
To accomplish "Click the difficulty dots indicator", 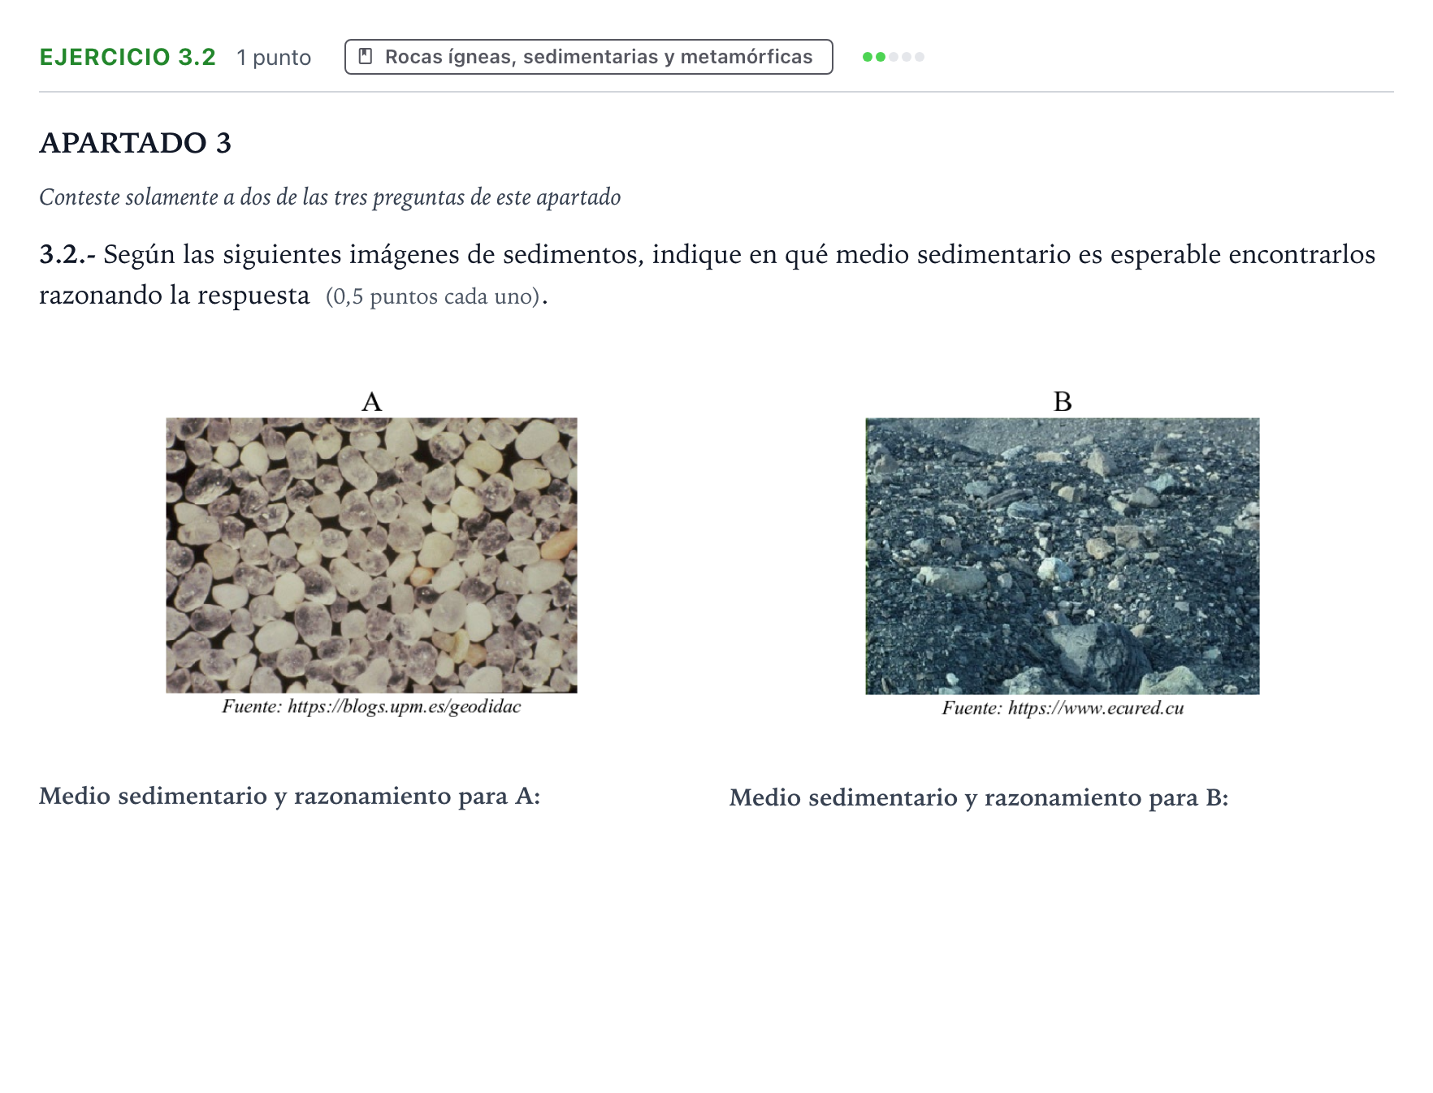I will [894, 57].
